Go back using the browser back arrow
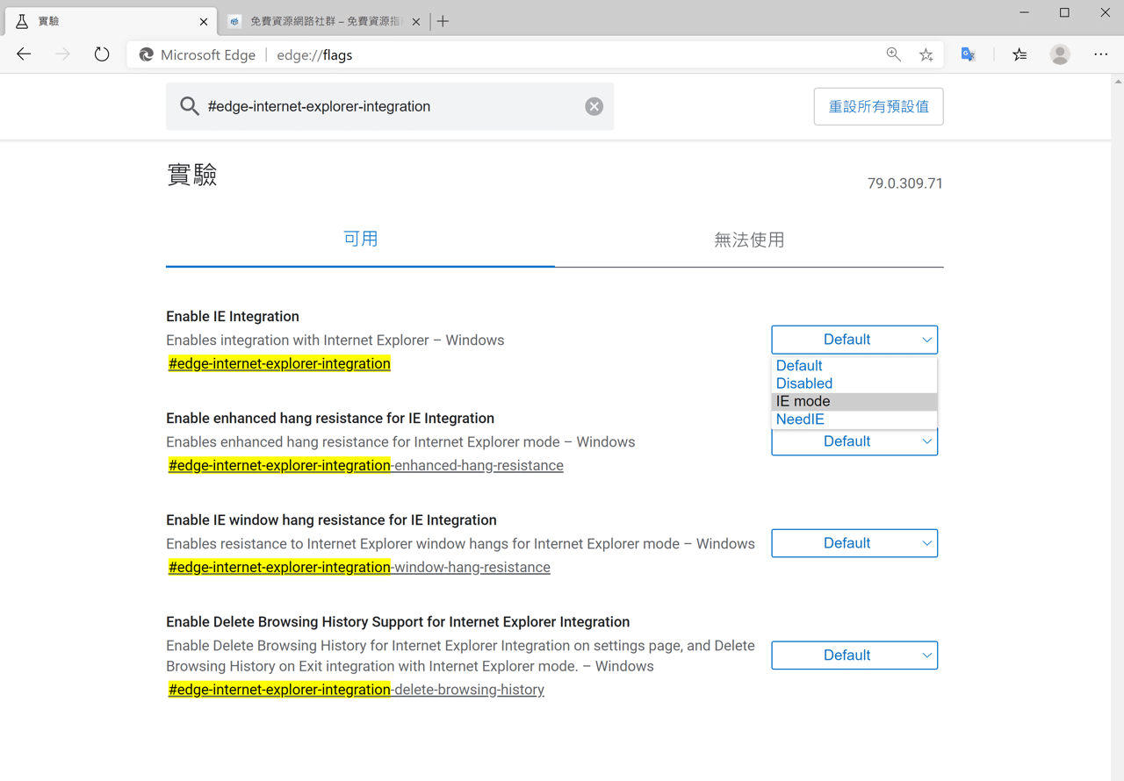This screenshot has width=1124, height=781. pos(24,54)
